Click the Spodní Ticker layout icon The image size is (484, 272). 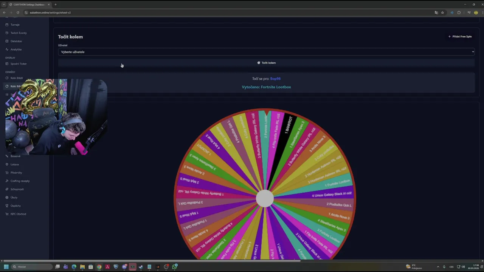click(7, 64)
